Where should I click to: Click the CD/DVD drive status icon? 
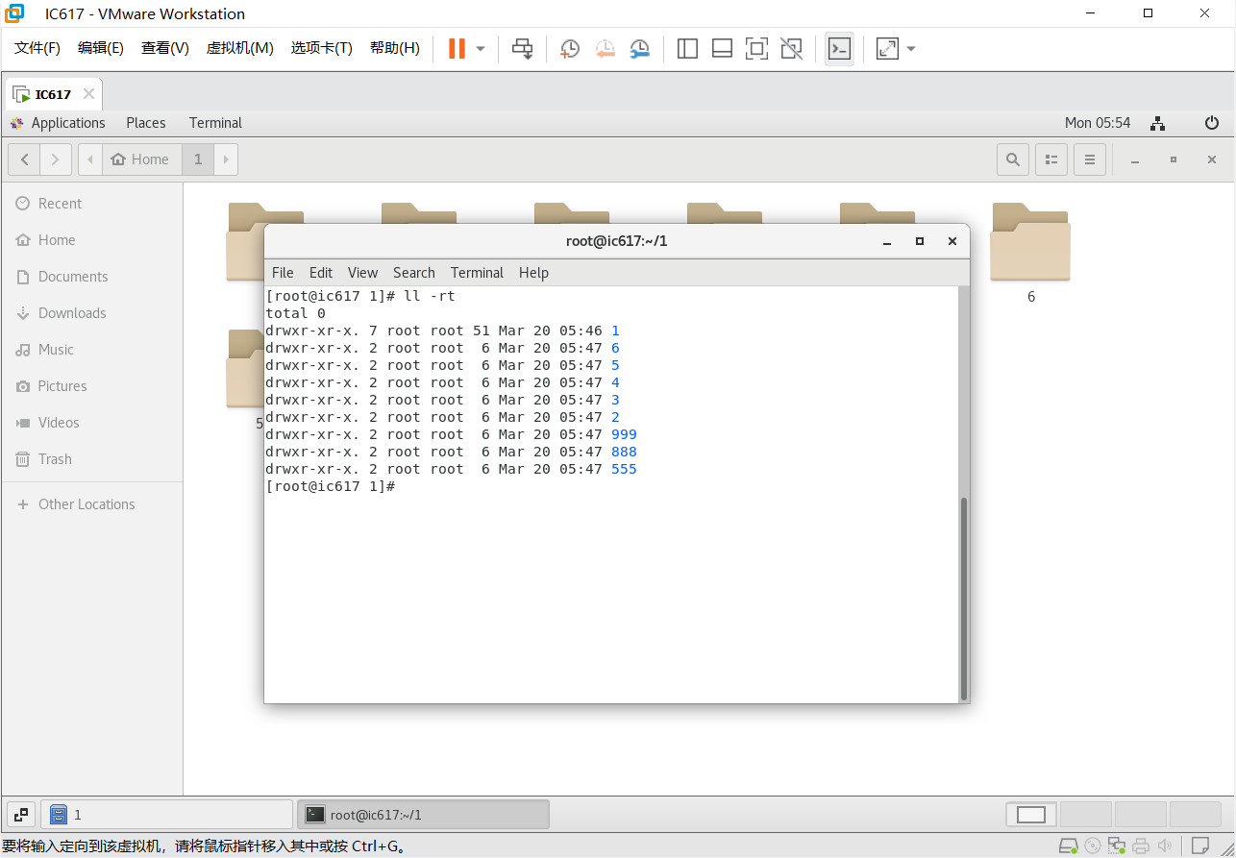coord(1093,846)
